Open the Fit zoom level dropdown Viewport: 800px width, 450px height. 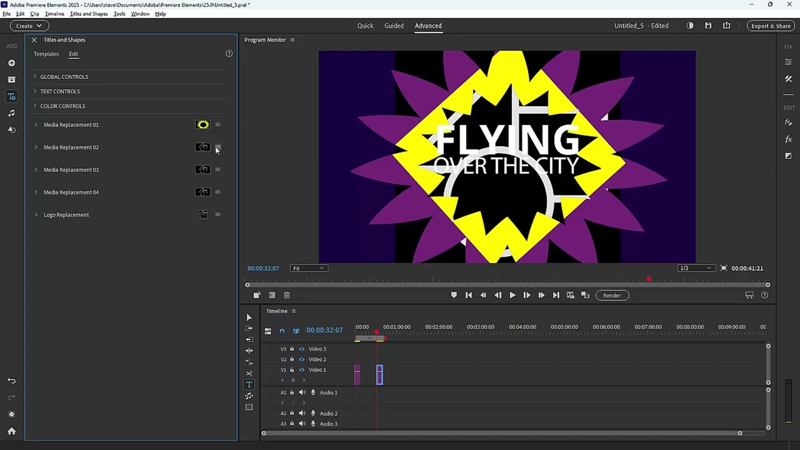point(309,269)
